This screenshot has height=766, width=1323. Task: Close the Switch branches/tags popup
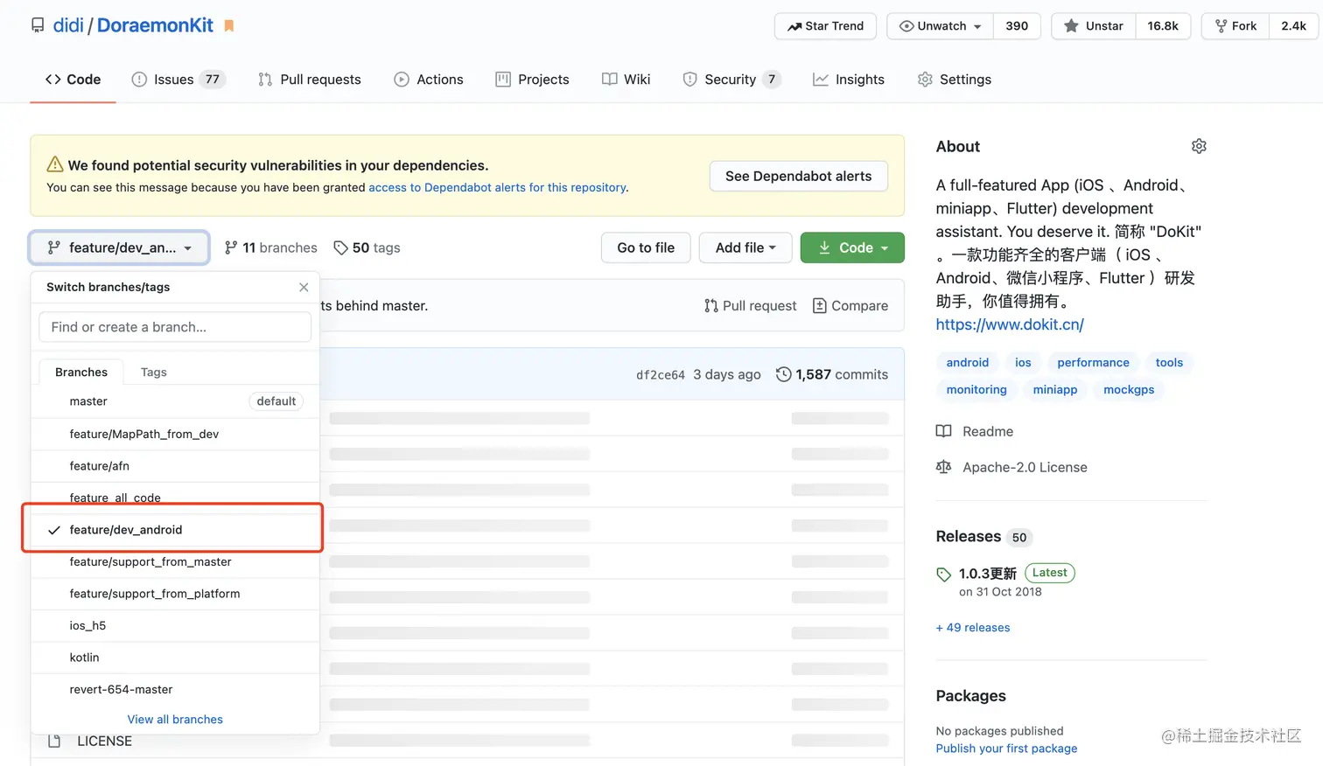pyautogui.click(x=304, y=287)
